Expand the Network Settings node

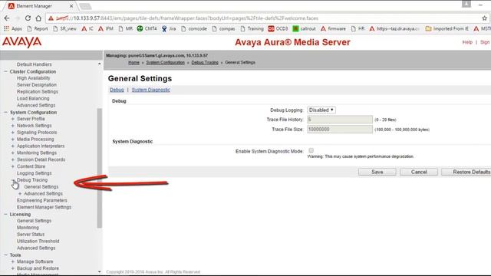click(13, 126)
